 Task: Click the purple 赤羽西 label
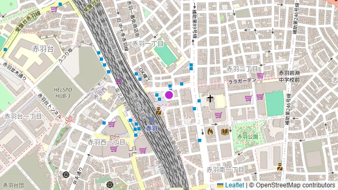pos(100,93)
